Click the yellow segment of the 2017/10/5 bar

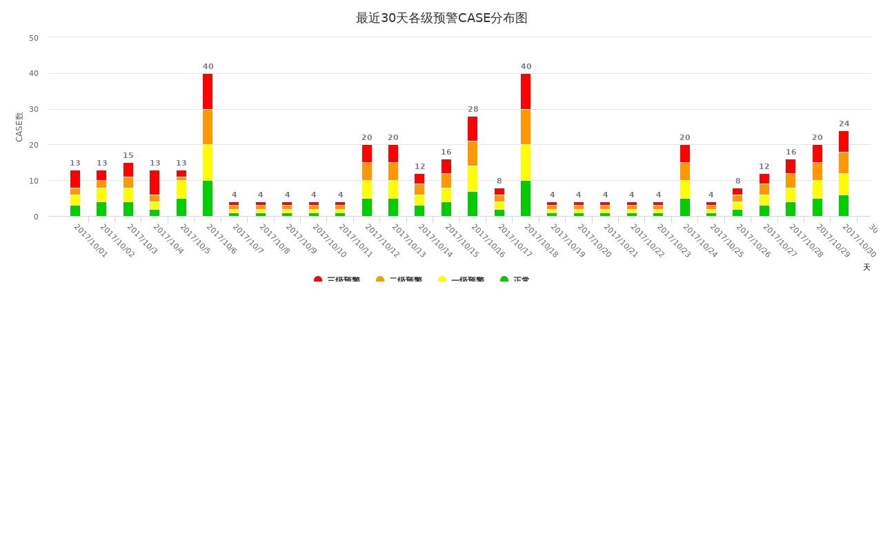coord(181,190)
